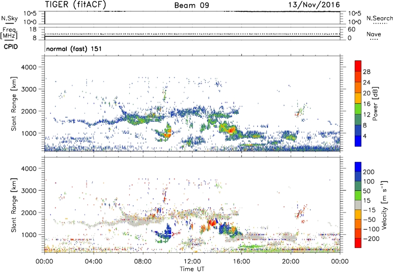The height and width of the screenshot is (272, 393).
Task: Click the "12:00" time tick label
Action: (192, 262)
